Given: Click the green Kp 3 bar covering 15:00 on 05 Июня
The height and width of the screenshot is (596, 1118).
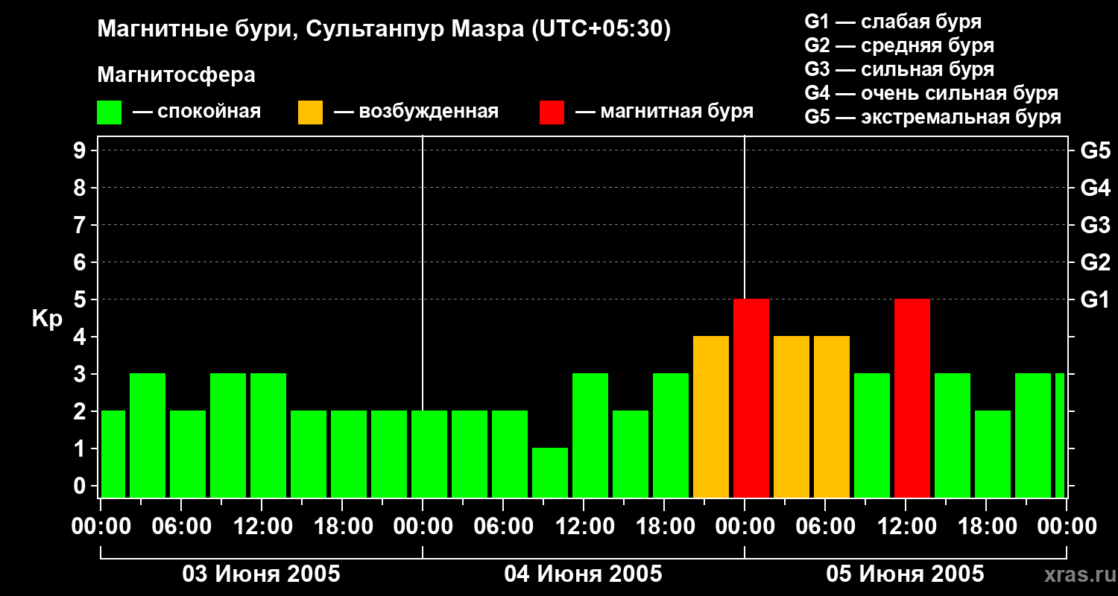Looking at the screenshot, I should click(x=953, y=436).
